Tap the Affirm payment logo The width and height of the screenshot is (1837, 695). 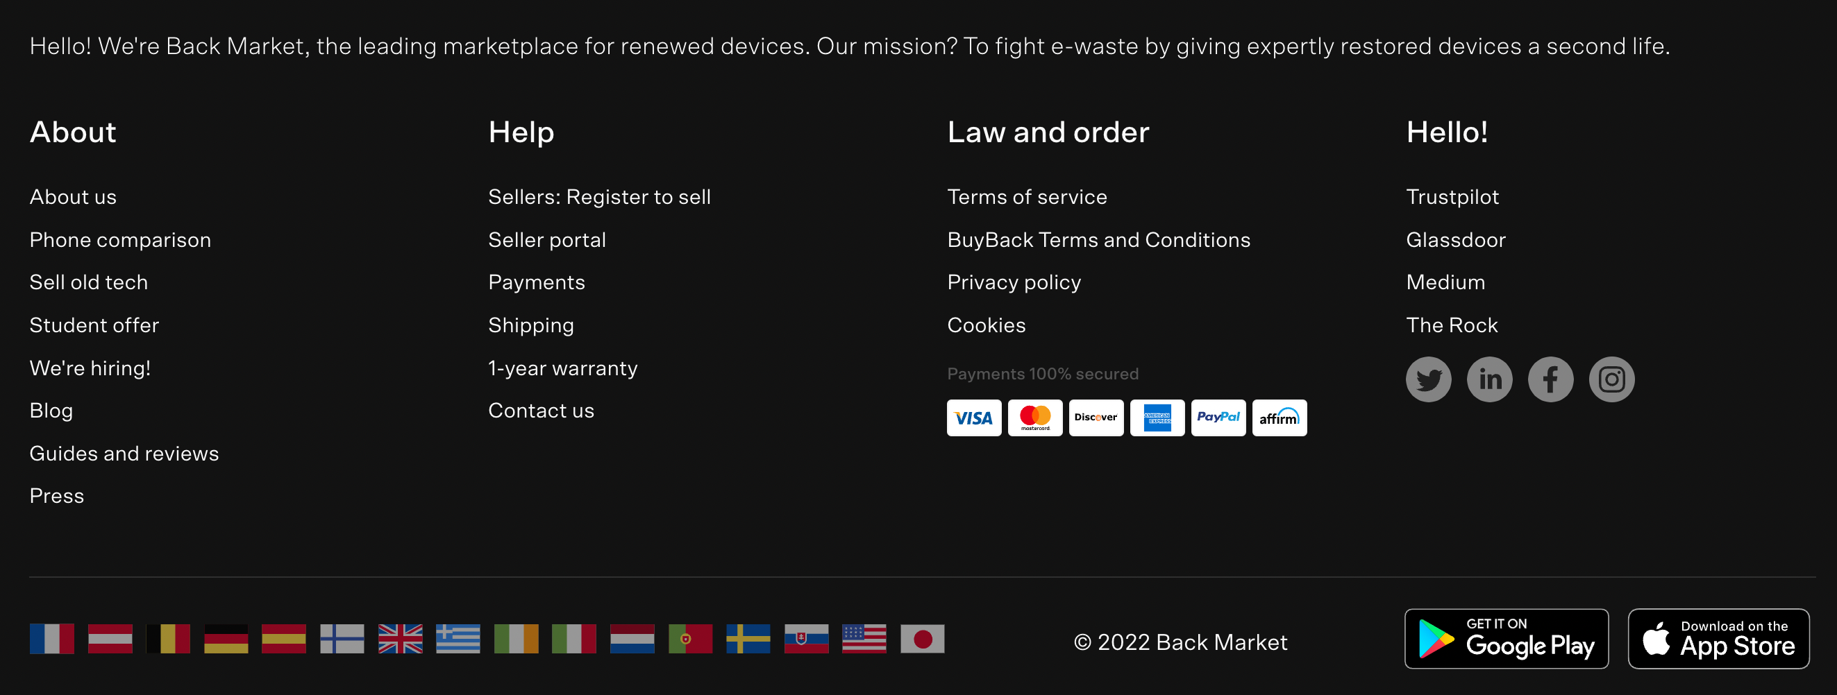[x=1280, y=418]
